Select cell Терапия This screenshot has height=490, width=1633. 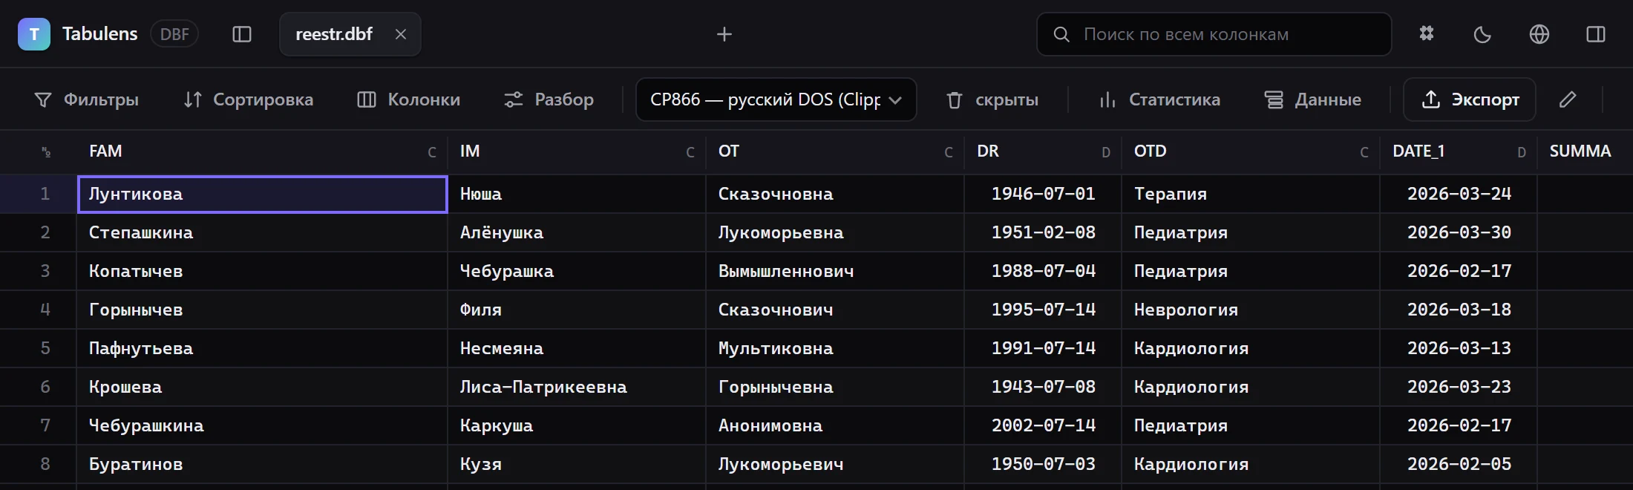(1251, 194)
